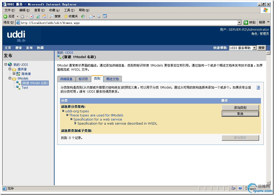Click the Mail envelope icon

91,16
